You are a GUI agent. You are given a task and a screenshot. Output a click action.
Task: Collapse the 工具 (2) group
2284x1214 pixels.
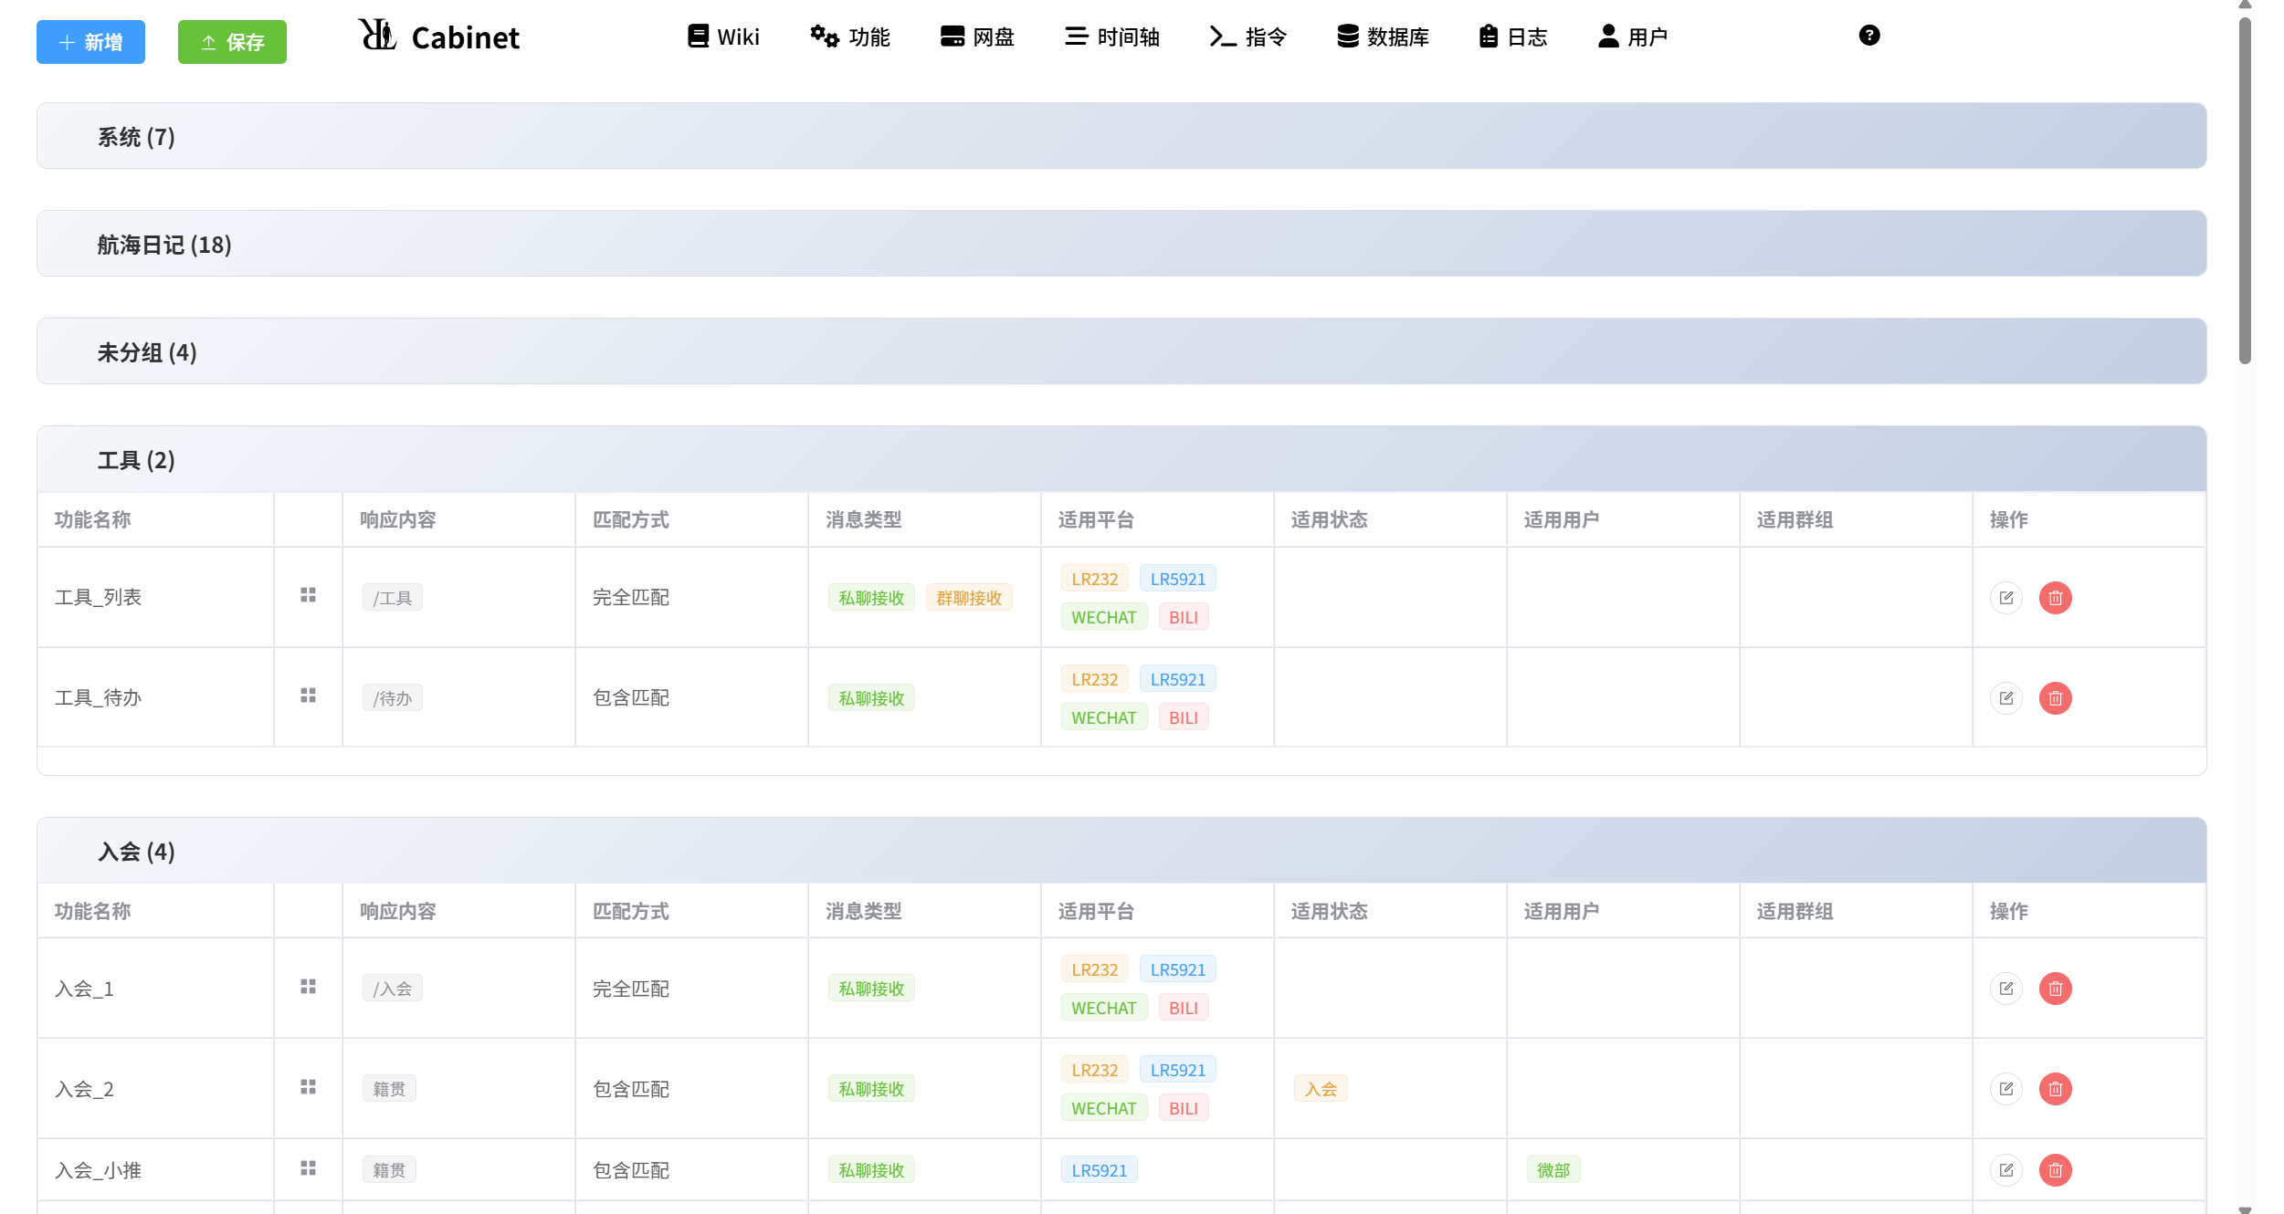click(136, 460)
